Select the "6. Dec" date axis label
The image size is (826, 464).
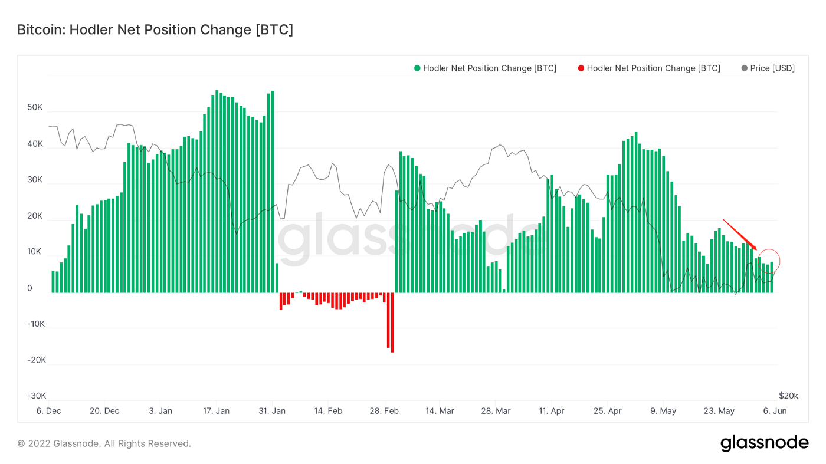click(x=48, y=411)
